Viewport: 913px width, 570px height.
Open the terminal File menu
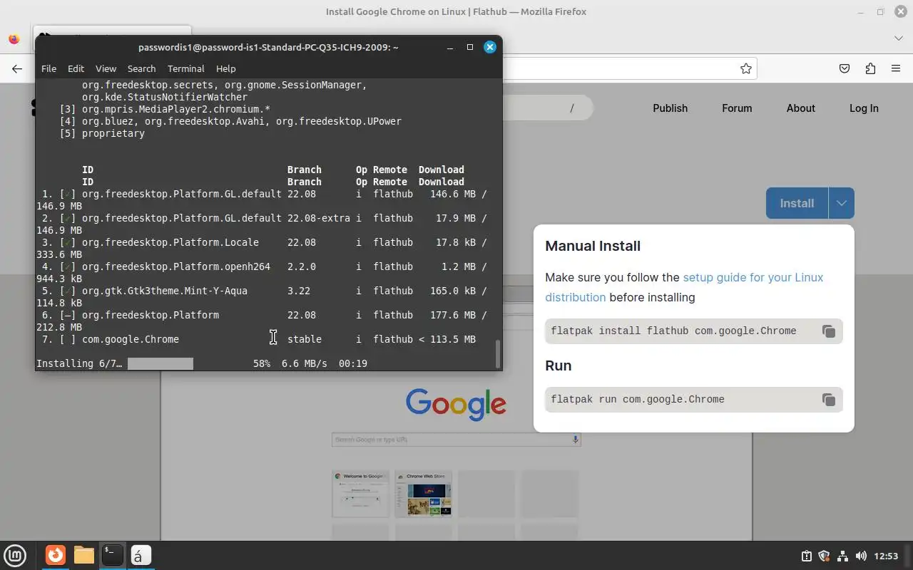[x=49, y=68]
